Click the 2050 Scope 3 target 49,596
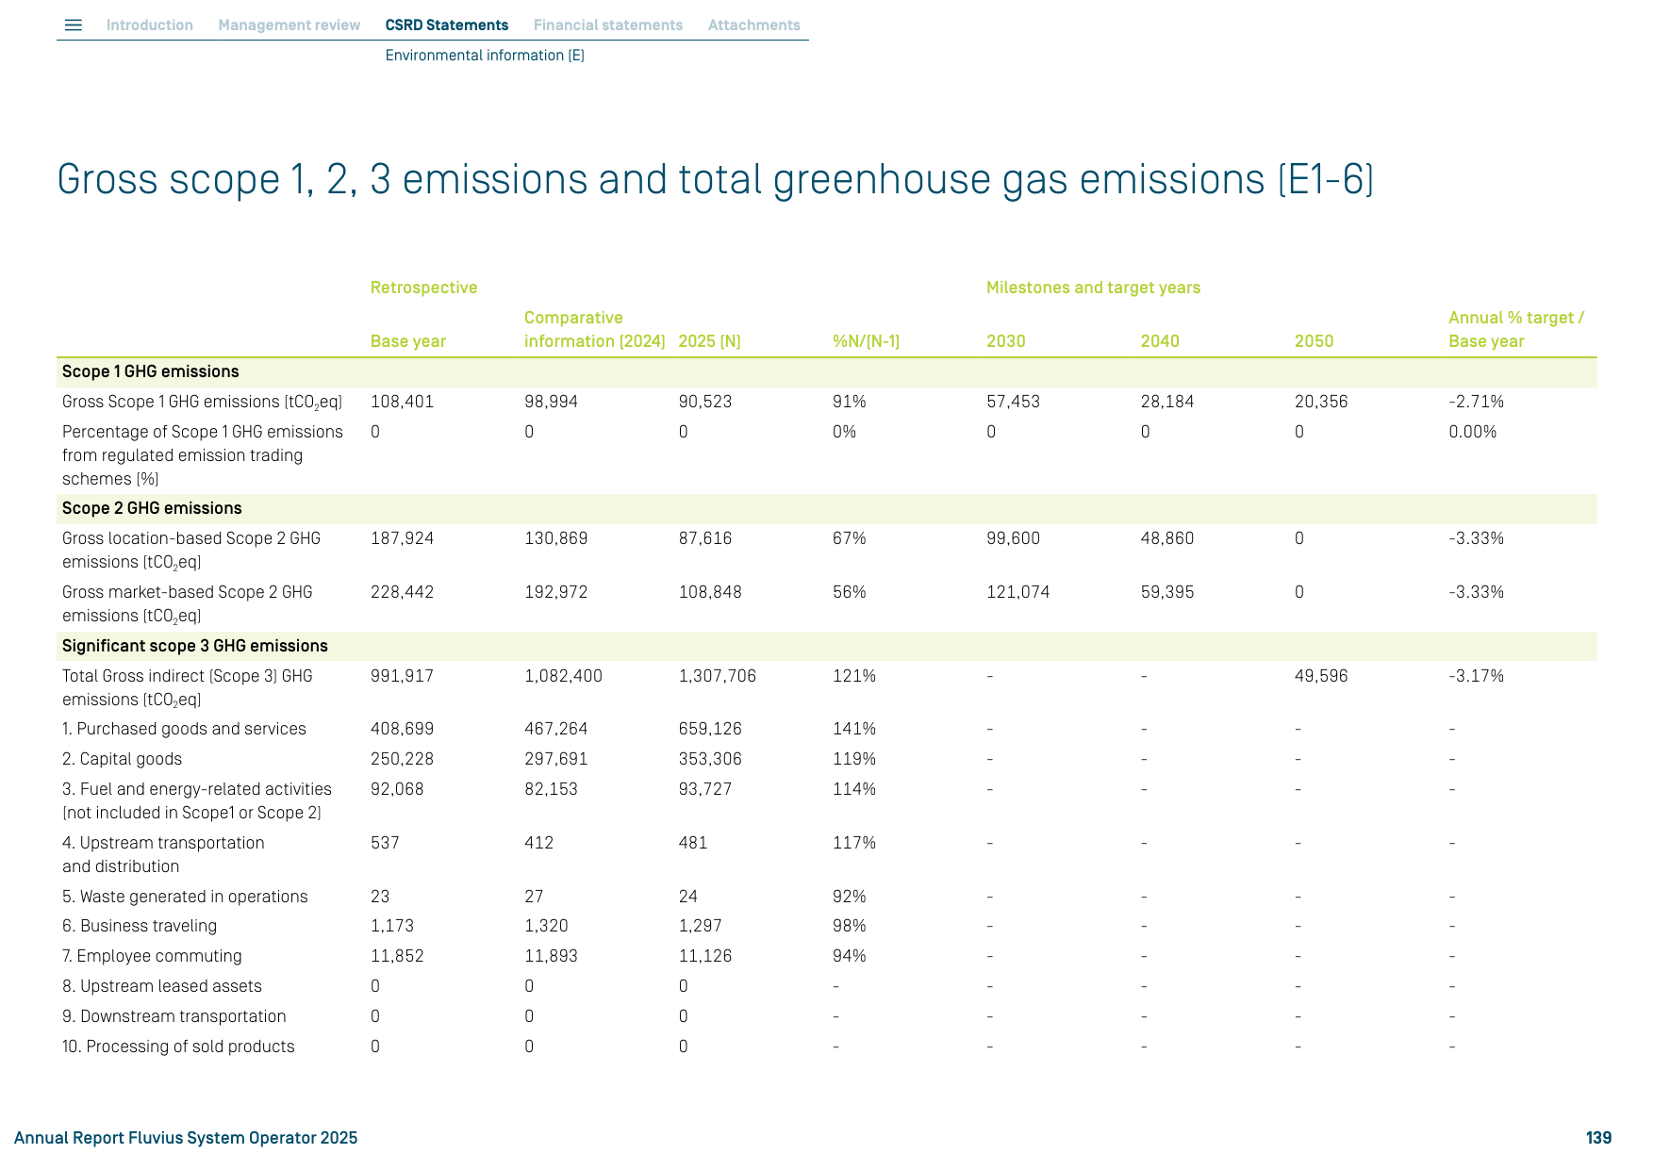This screenshot has height=1170, width=1654. 1321,676
